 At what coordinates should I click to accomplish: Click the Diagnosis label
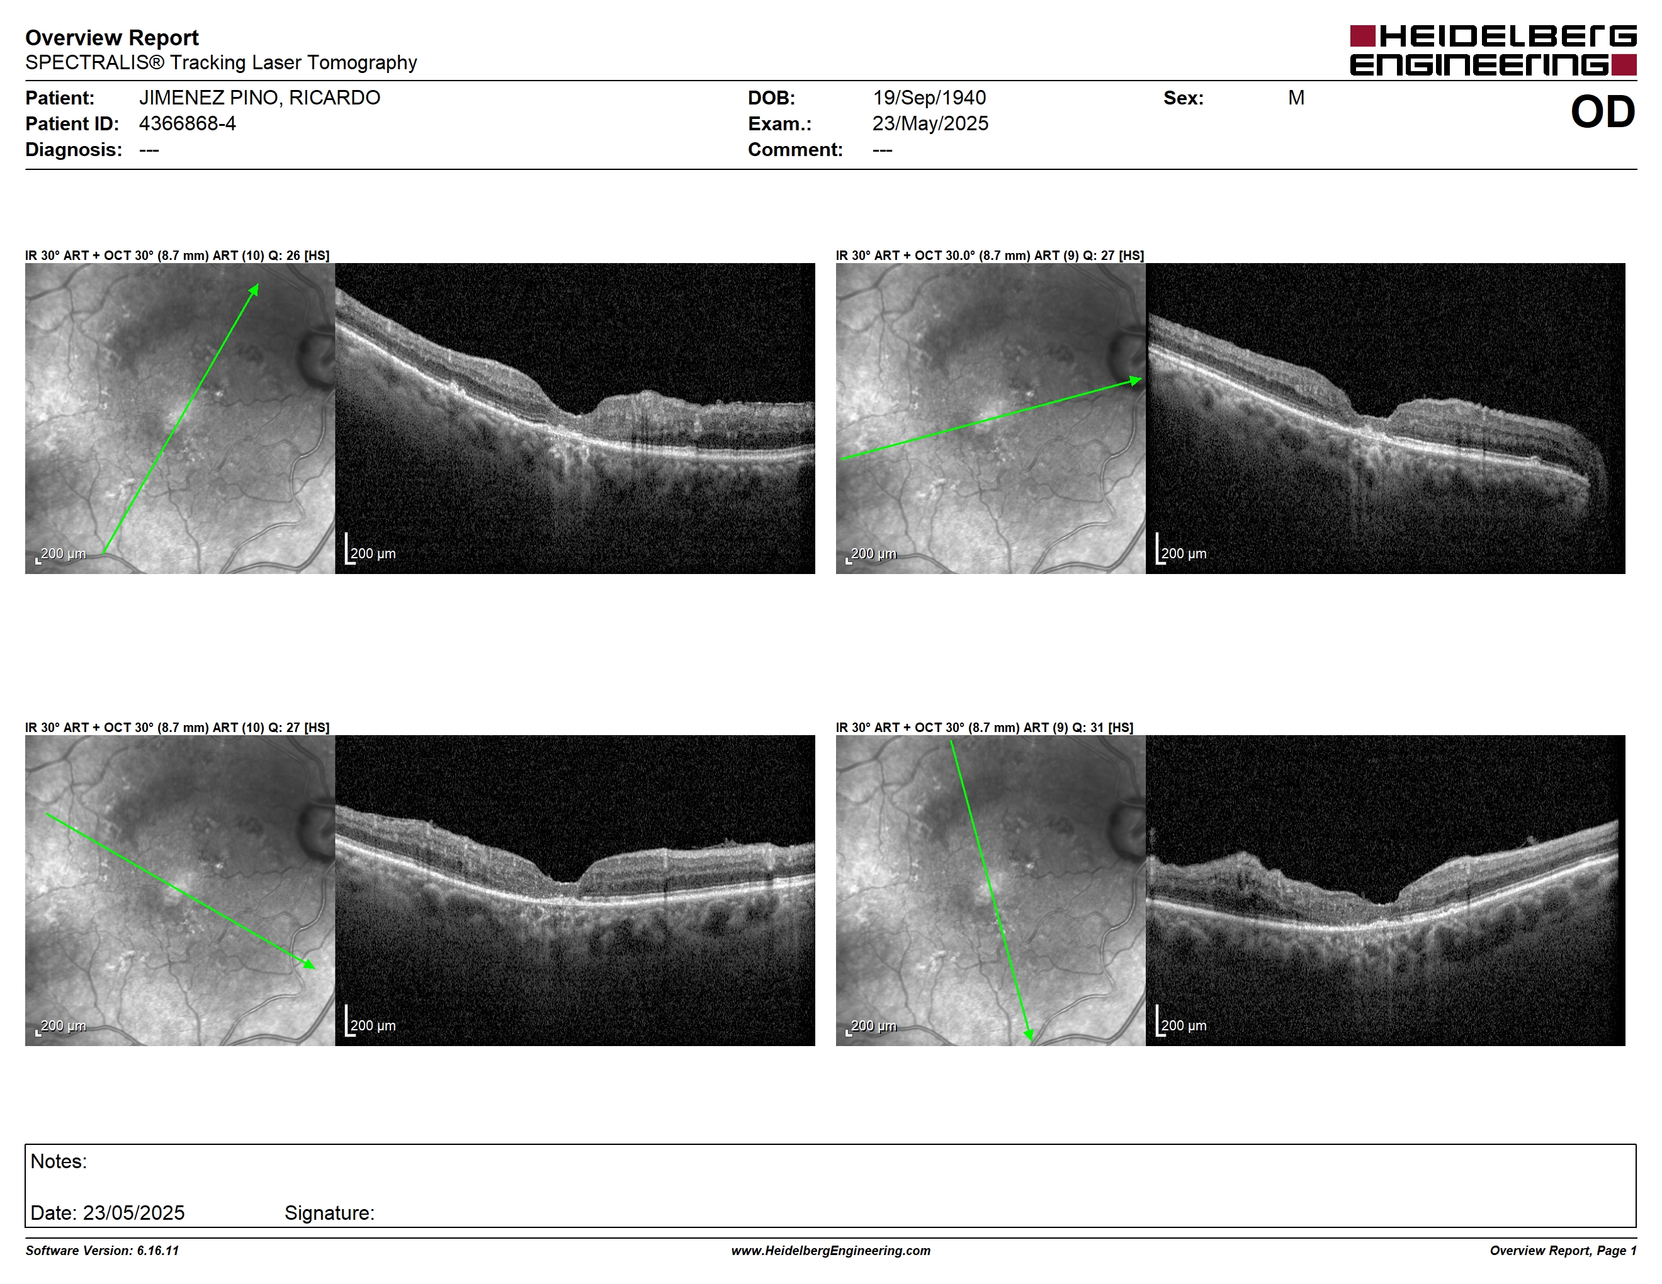point(74,149)
